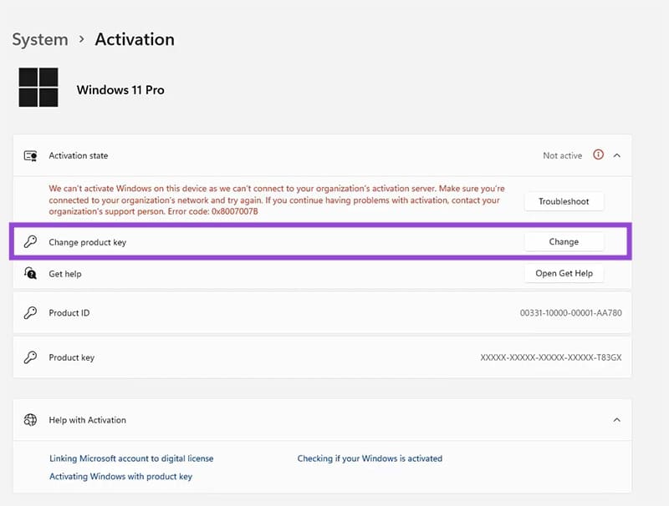Open Linking Microsoft account to digital license
The height and width of the screenshot is (506, 669).
click(x=130, y=458)
